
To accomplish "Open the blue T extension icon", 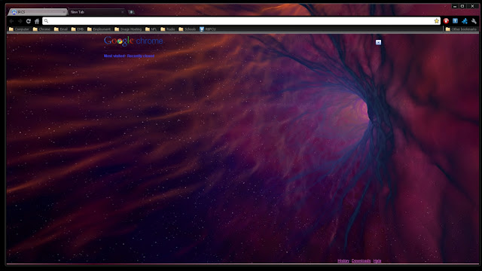I will (x=455, y=21).
